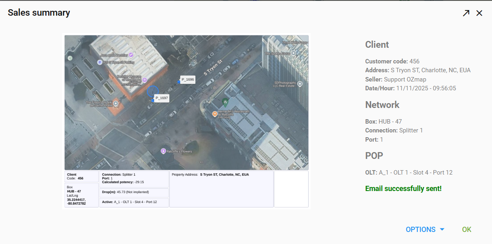Image resolution: width=492 pixels, height=244 pixels.
Task: Click the Network heading
Action: (x=382, y=105)
